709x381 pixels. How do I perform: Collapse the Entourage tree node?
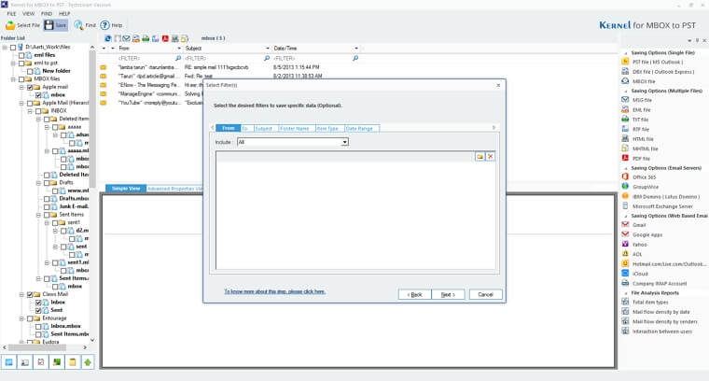coord(21,318)
